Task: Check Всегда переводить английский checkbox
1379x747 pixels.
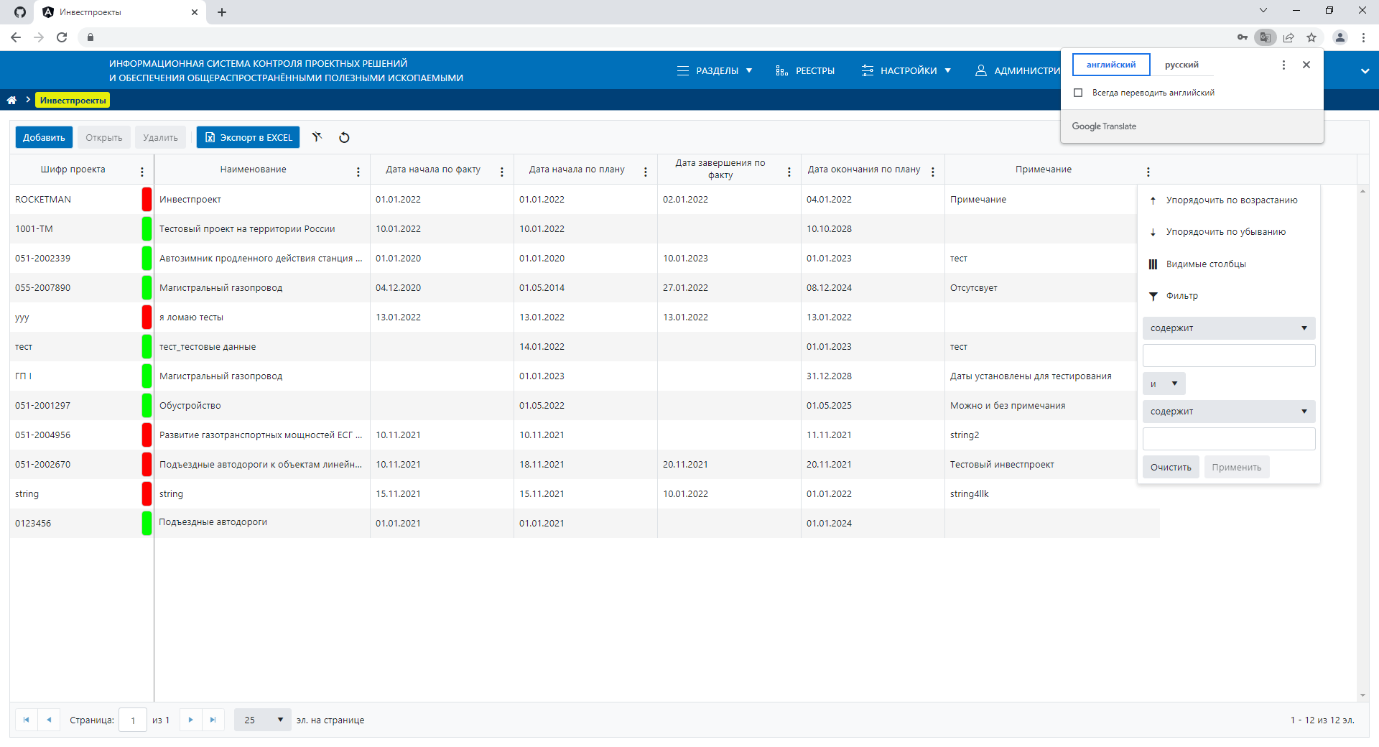Action: coord(1078,93)
